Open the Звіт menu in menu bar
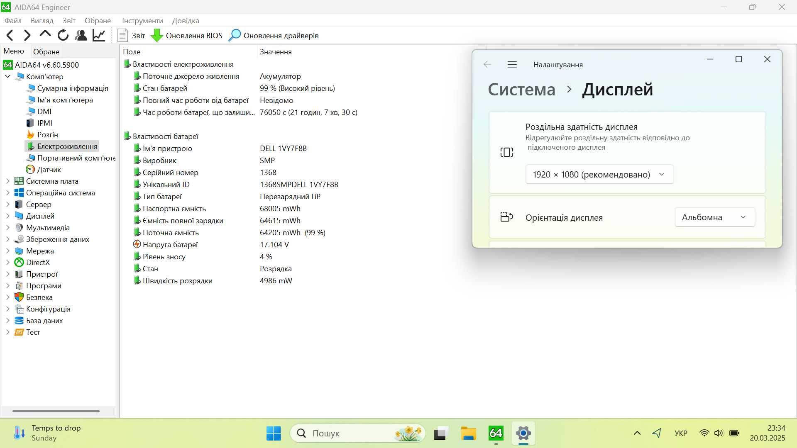 (69, 21)
